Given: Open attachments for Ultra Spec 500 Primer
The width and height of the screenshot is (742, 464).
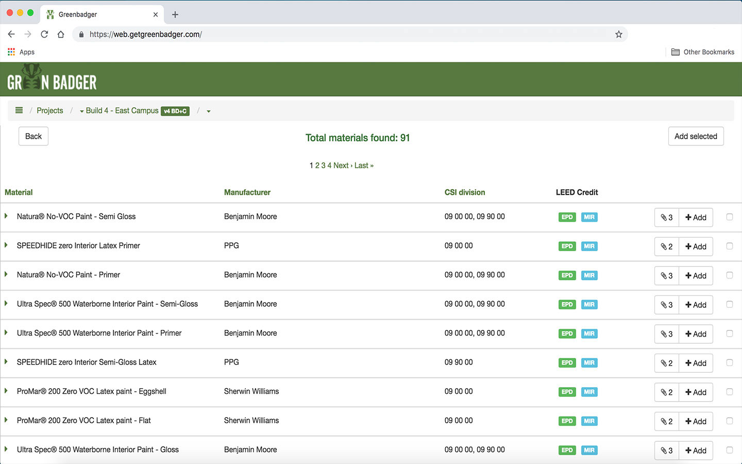Looking at the screenshot, I should (x=667, y=334).
